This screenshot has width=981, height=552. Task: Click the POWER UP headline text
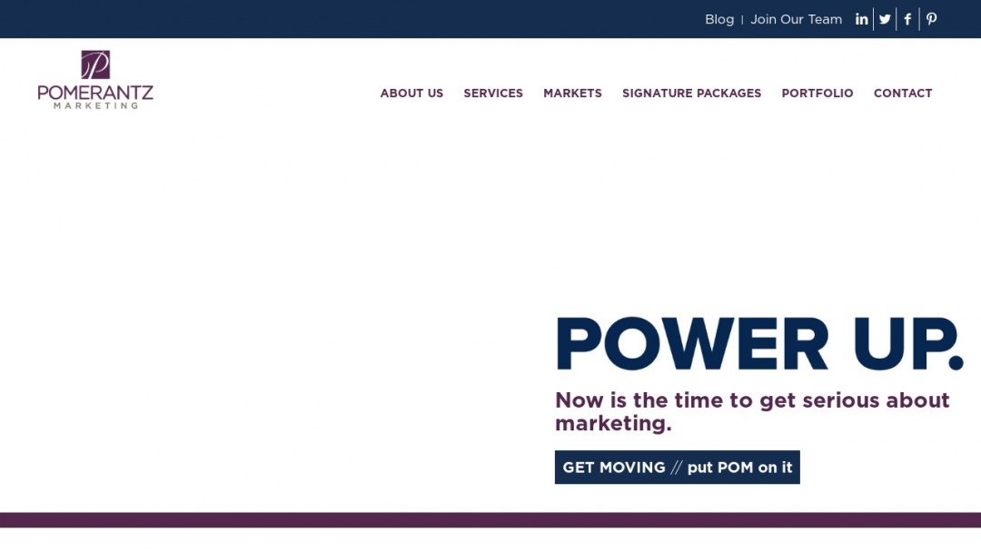[759, 343]
